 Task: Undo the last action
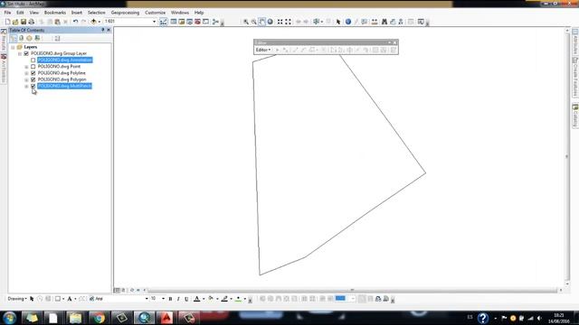(75, 22)
